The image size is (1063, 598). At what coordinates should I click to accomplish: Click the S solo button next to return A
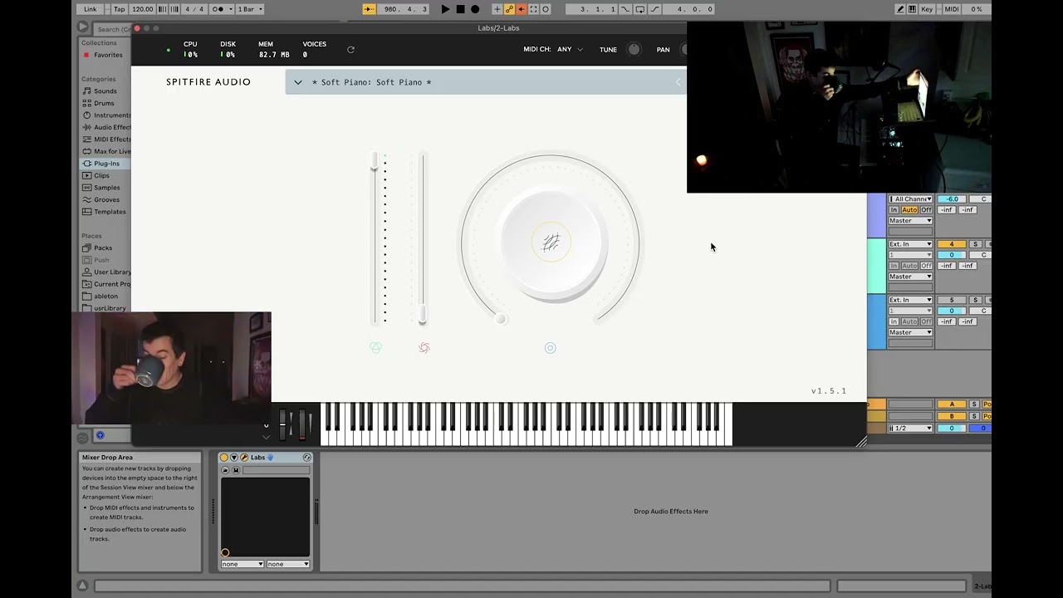(975, 404)
